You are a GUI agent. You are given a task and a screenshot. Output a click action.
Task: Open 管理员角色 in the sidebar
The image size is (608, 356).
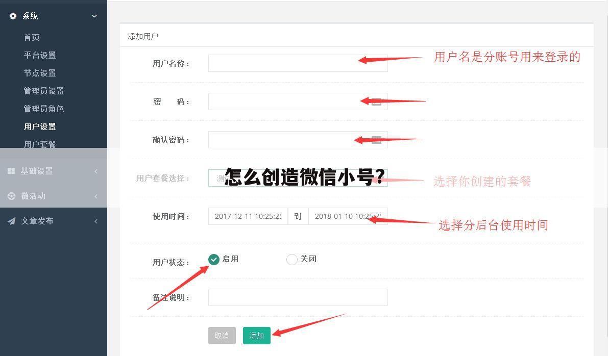(x=44, y=109)
